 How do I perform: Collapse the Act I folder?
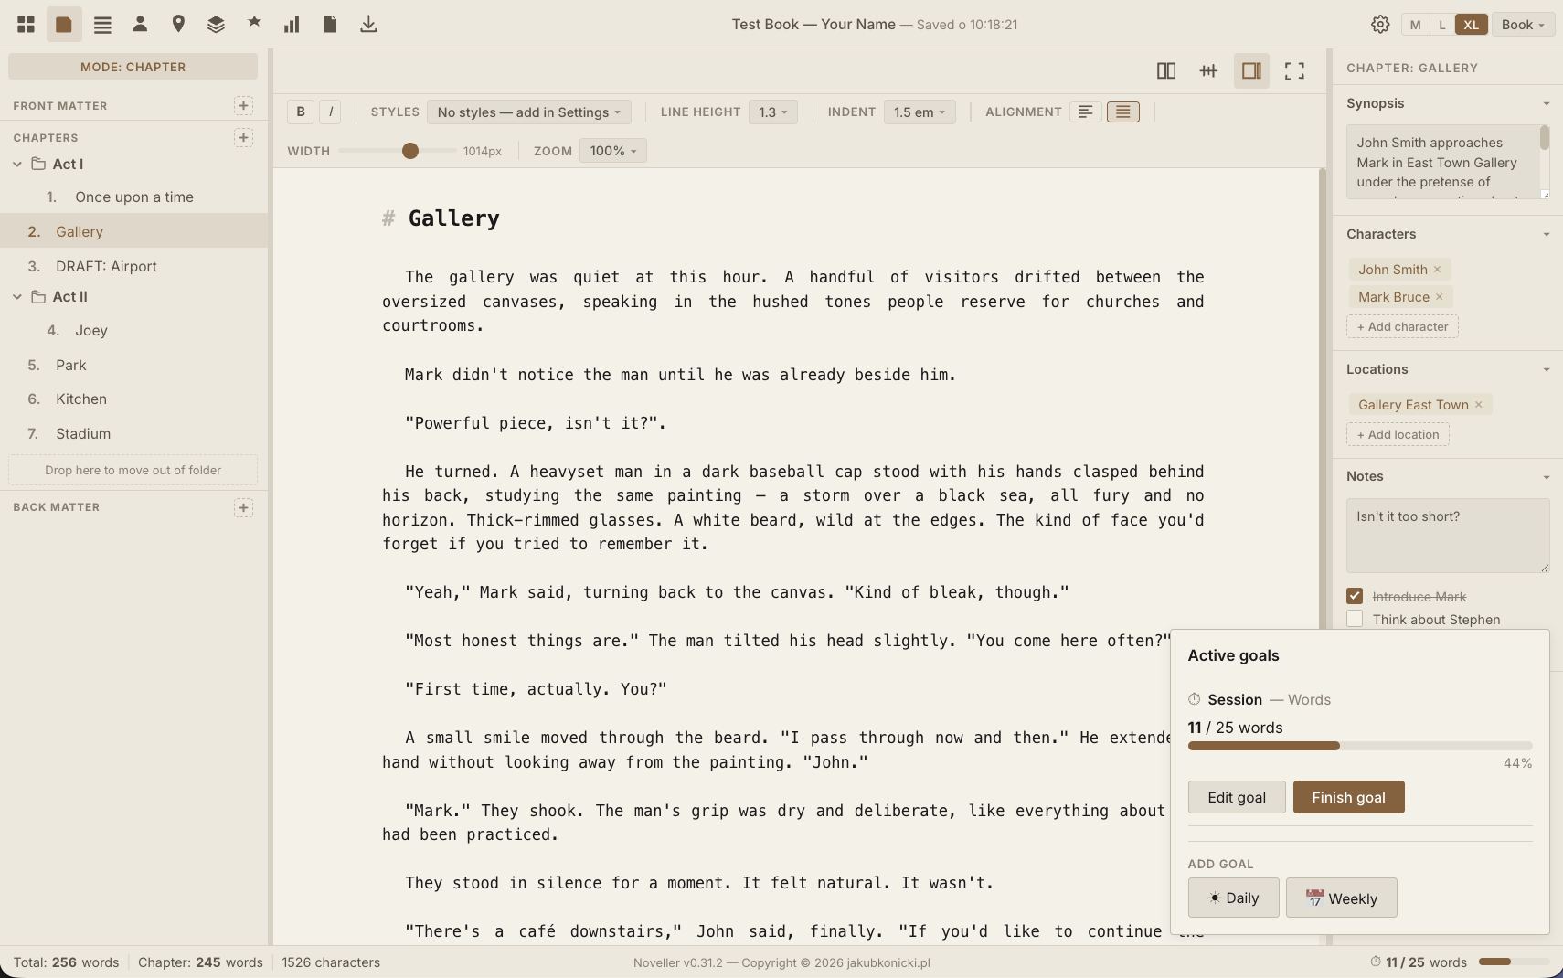[x=17, y=165]
